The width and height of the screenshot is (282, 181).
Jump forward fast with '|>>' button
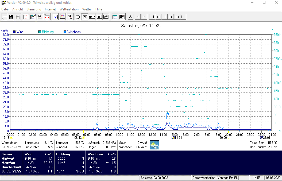(177, 17)
